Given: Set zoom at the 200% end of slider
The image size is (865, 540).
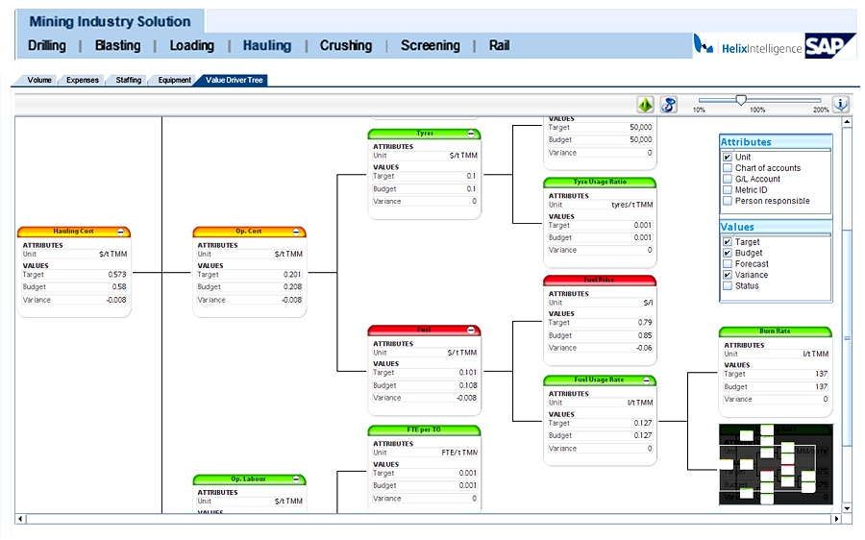Looking at the screenshot, I should coord(820,100).
